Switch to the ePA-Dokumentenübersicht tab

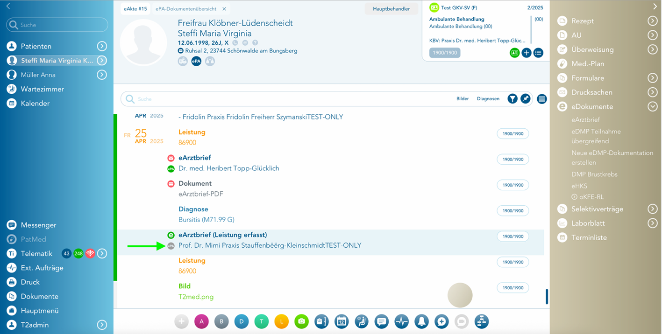[x=185, y=9]
